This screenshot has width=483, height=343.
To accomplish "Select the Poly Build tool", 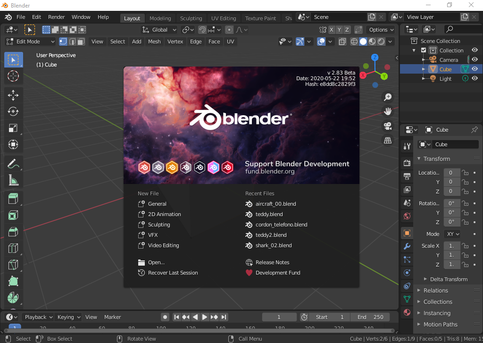I will (x=13, y=281).
